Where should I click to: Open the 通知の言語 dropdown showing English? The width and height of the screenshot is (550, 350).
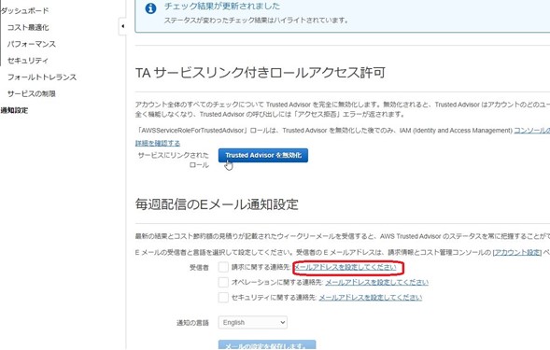click(x=252, y=322)
